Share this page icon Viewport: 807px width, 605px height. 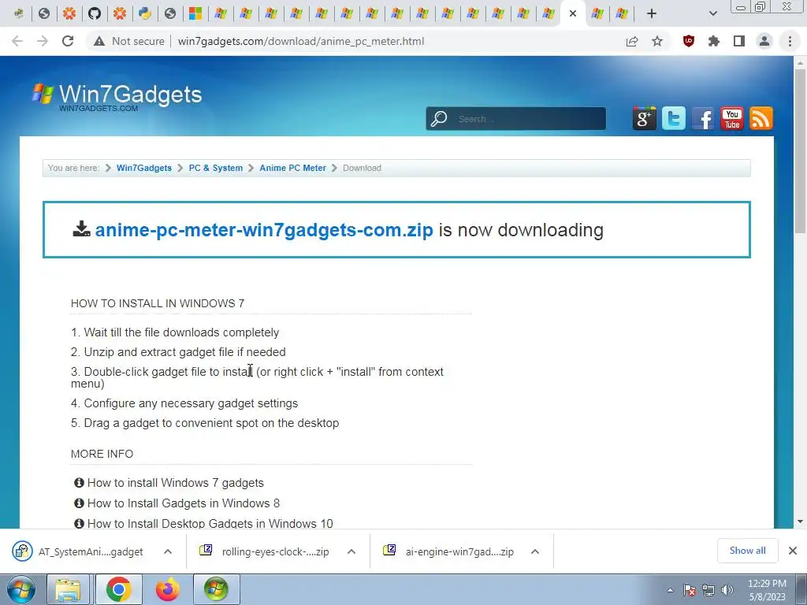tap(632, 41)
